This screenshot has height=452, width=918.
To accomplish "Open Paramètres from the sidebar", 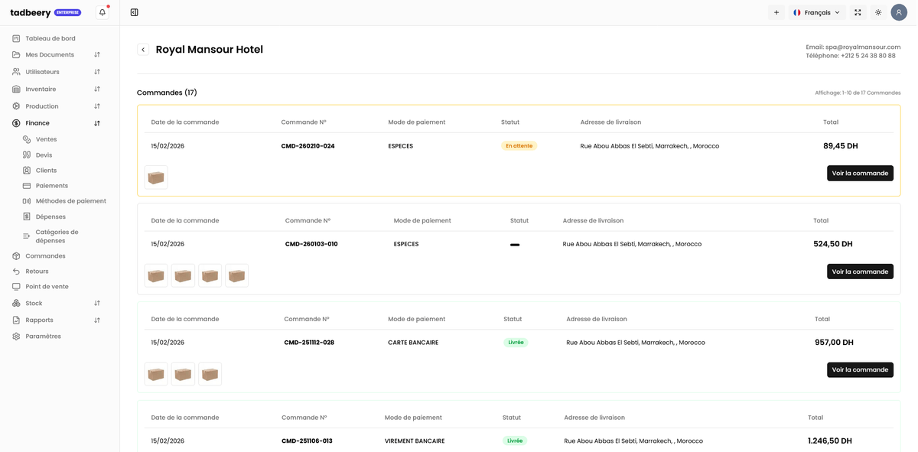I will click(x=43, y=337).
